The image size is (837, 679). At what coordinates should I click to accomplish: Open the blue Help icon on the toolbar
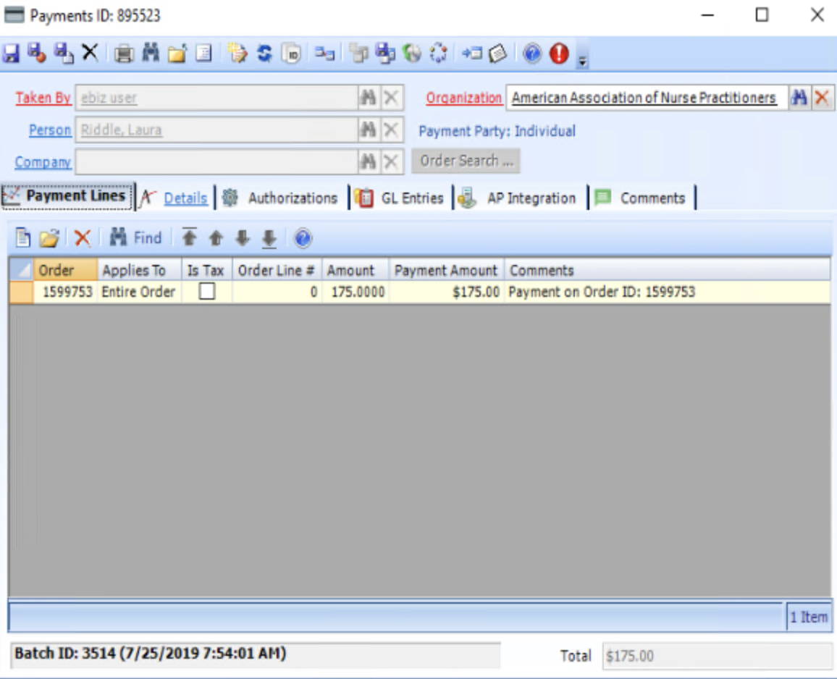coord(531,53)
